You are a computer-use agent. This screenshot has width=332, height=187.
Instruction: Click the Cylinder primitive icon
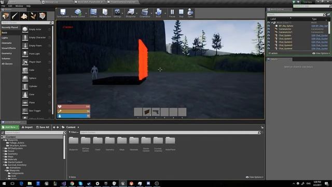pos(25,86)
